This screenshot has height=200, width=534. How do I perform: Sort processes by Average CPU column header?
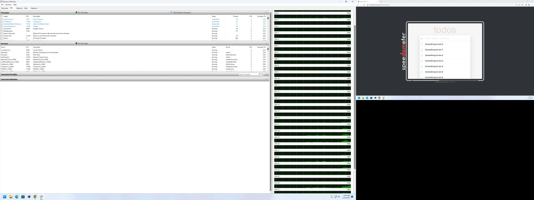pos(261,16)
